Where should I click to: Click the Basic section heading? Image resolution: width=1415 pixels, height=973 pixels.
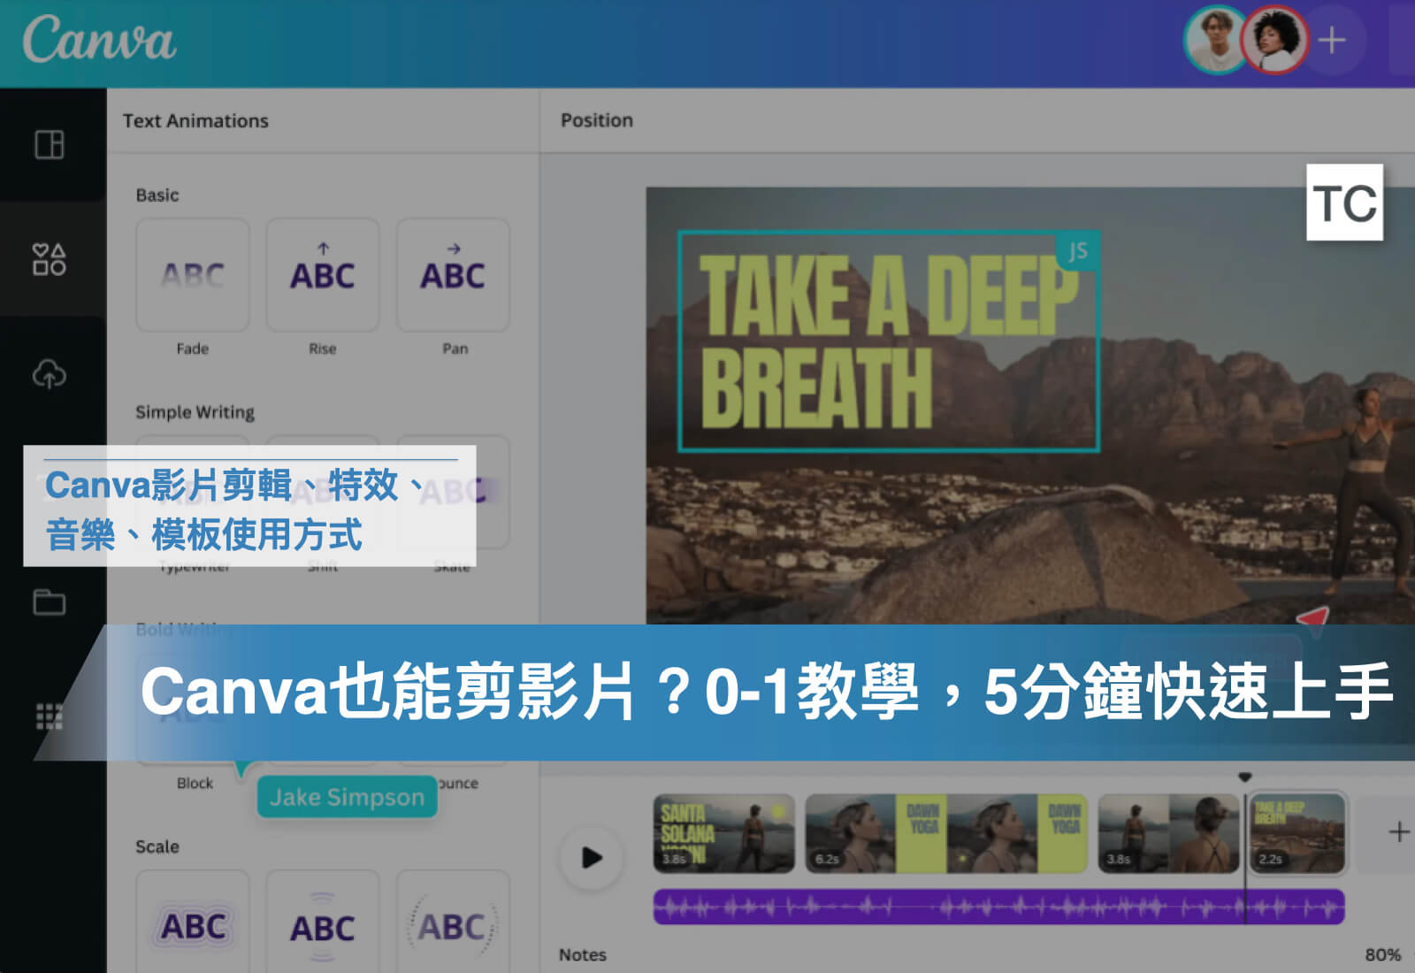pyautogui.click(x=157, y=195)
